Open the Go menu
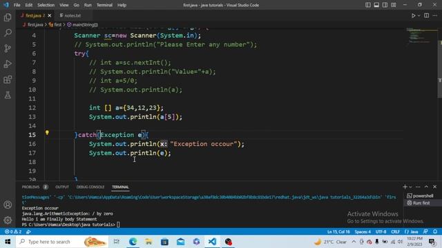 (x=77, y=5)
